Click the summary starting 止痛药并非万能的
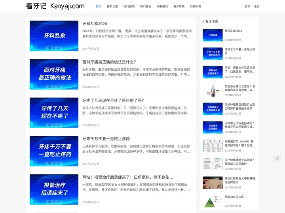This screenshot has height=213, width=285. (136, 149)
